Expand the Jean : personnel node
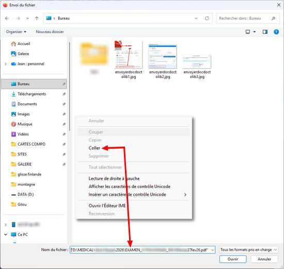 tap(6, 64)
